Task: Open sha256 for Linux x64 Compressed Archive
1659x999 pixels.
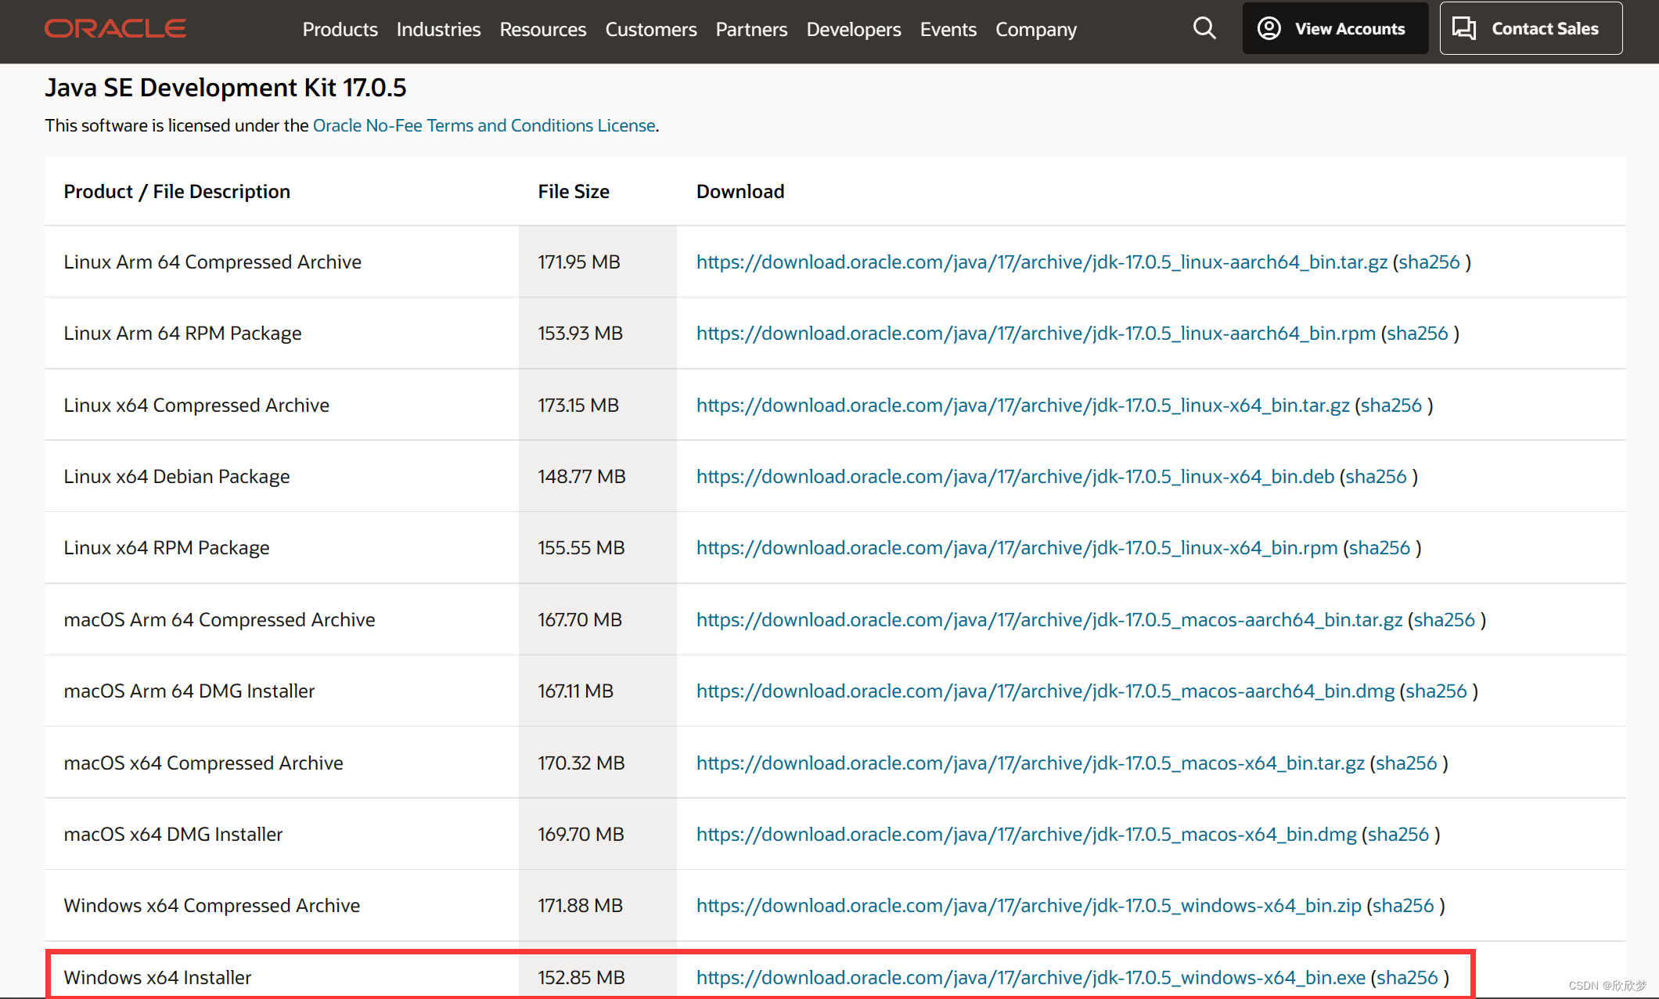Action: (1391, 406)
